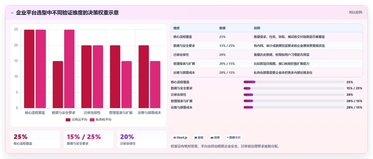373x159 pixels.
Task: Click the description starting with 比较跨项目视图
Action: click(282, 64)
